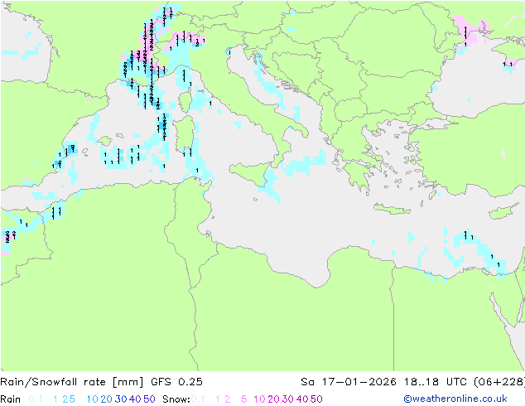The width and height of the screenshot is (525, 406).
Task: Select the Rain legend value 10
Action: (x=93, y=399)
